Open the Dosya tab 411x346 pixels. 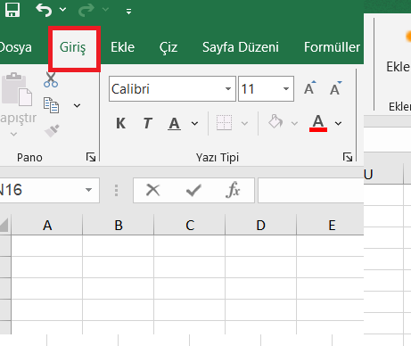(15, 47)
